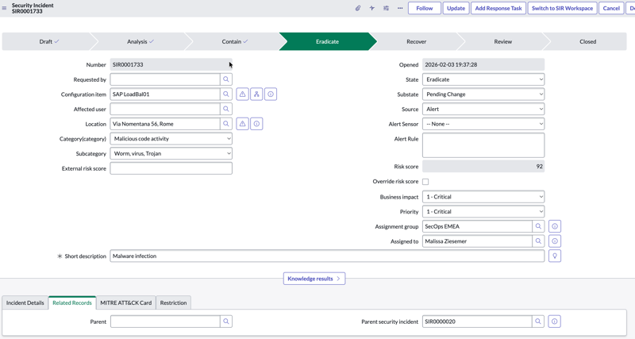The width and height of the screenshot is (635, 339).
Task: Click the Parent security incident input field
Action: tap(477, 322)
